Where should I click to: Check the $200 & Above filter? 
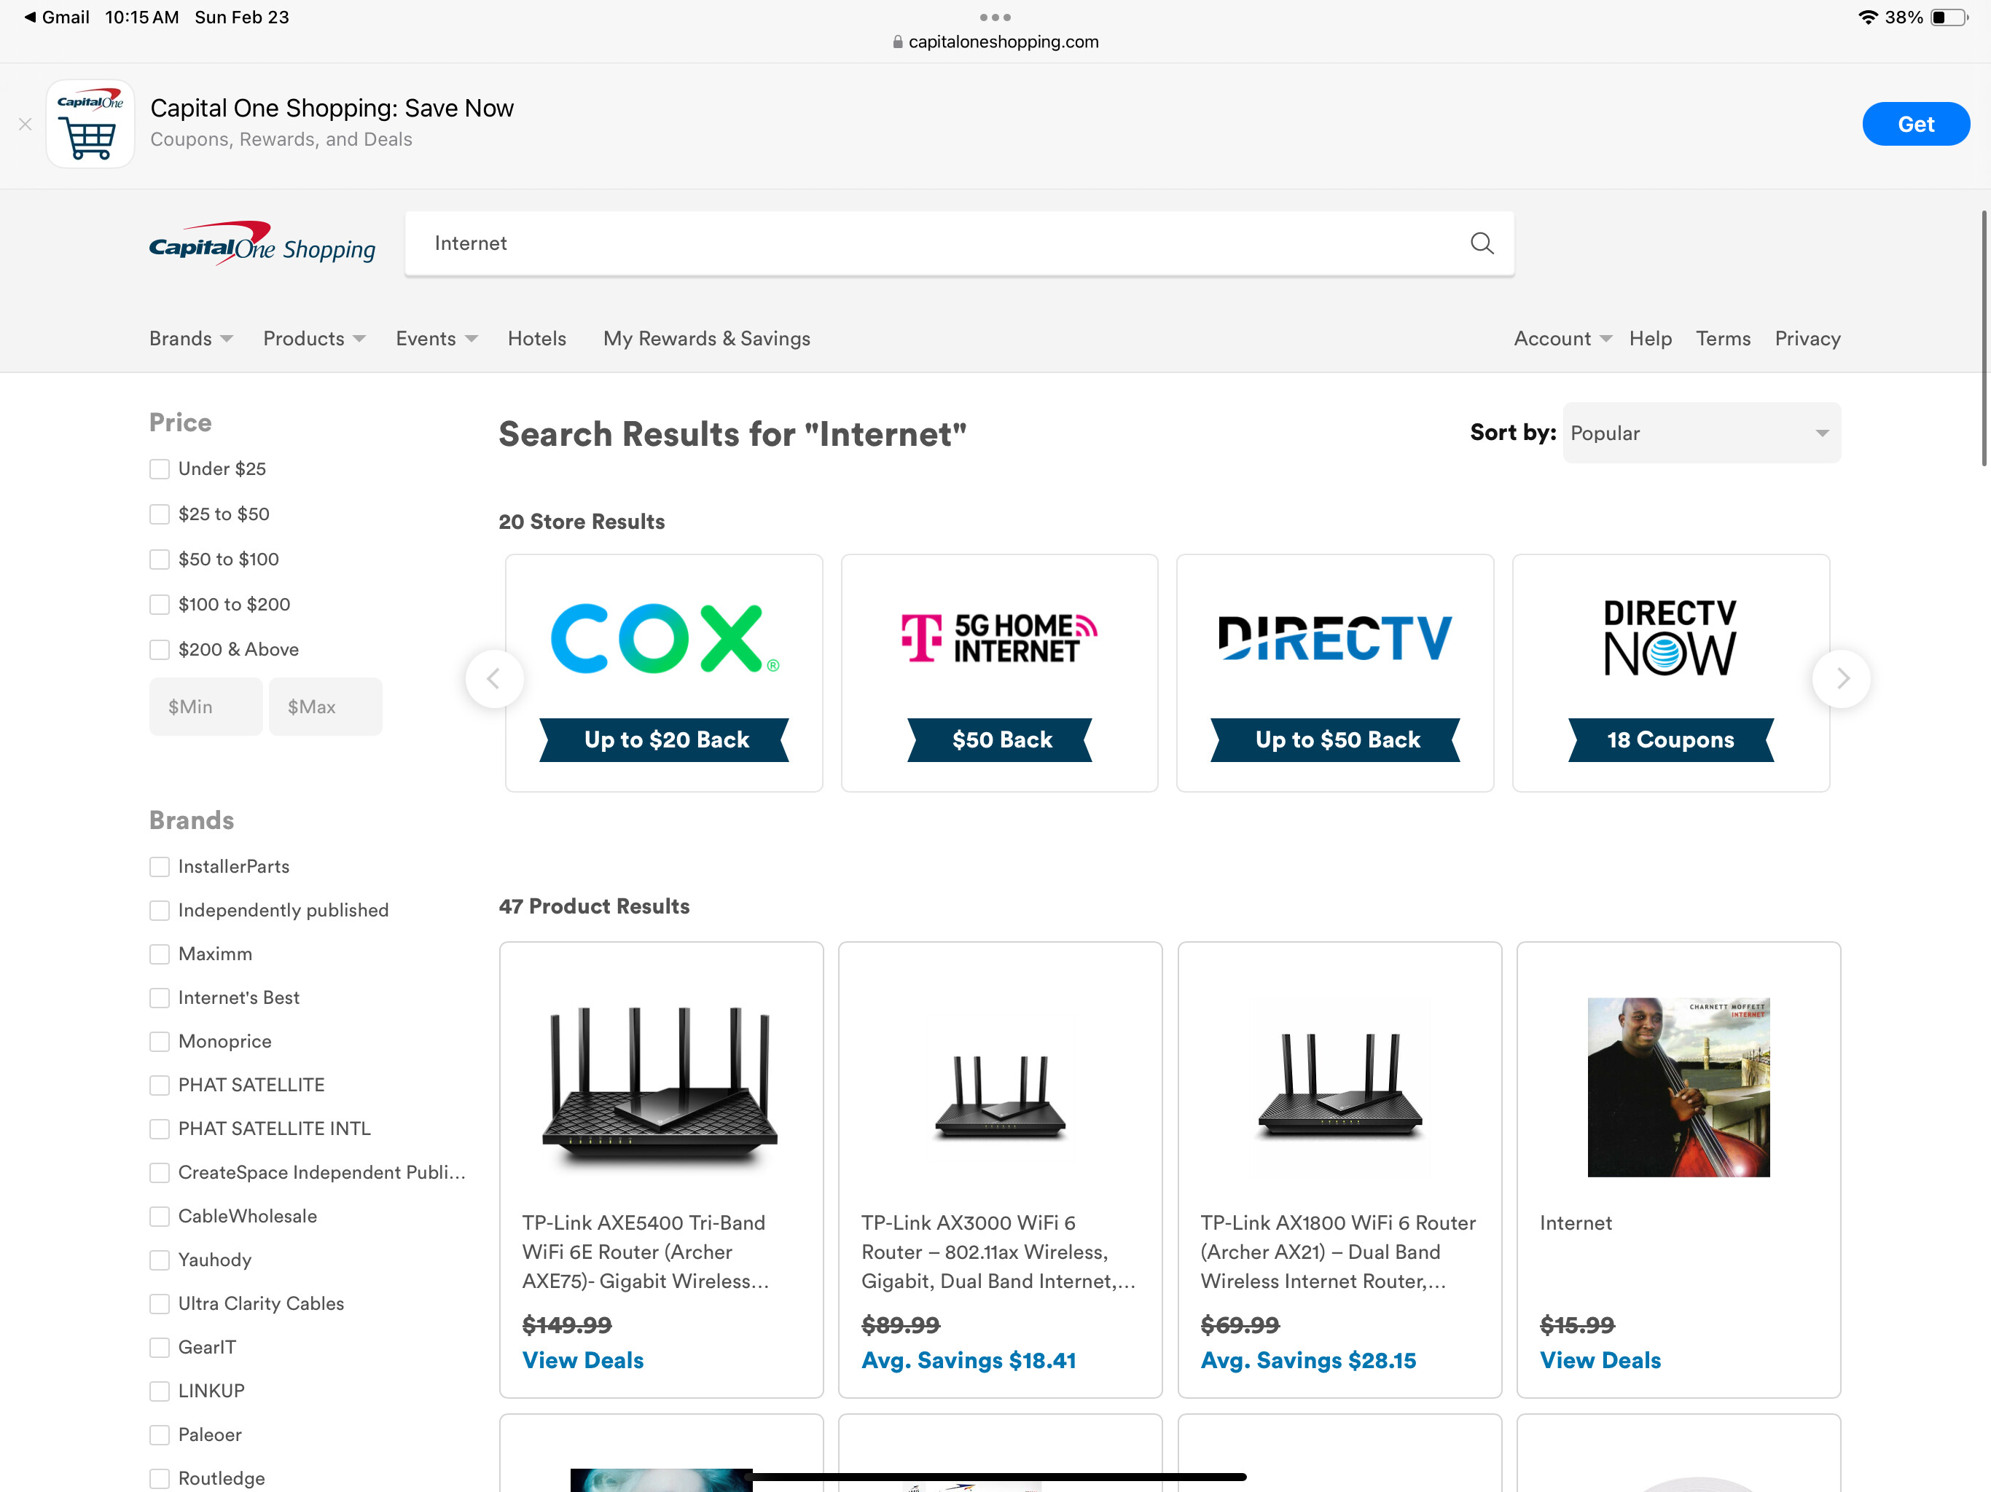click(x=160, y=649)
